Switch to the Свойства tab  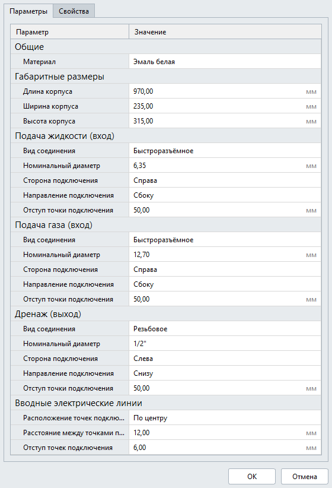[x=74, y=11]
